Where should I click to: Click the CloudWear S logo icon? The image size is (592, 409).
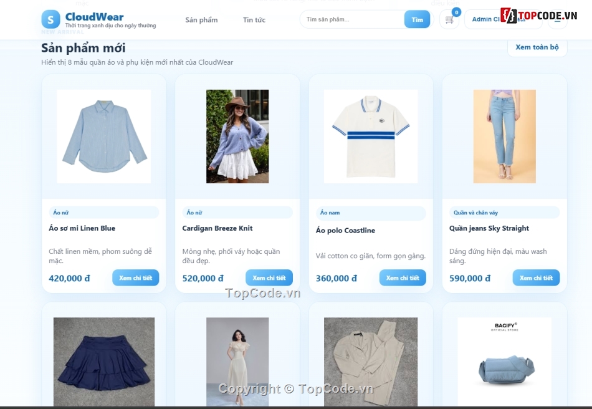tap(50, 19)
